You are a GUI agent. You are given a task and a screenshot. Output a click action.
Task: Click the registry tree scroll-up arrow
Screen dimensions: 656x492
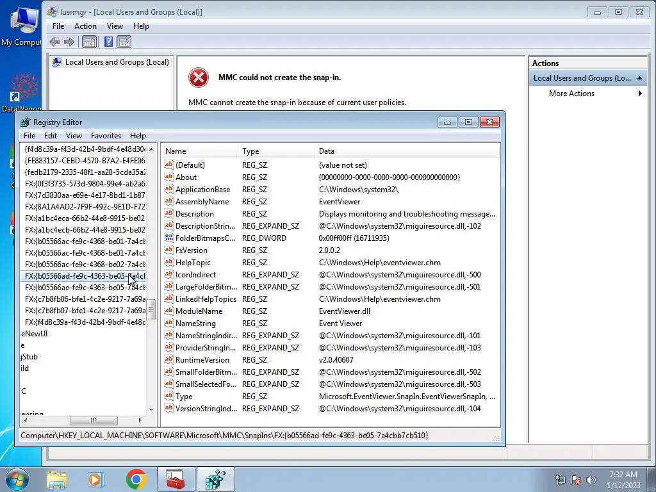(151, 149)
